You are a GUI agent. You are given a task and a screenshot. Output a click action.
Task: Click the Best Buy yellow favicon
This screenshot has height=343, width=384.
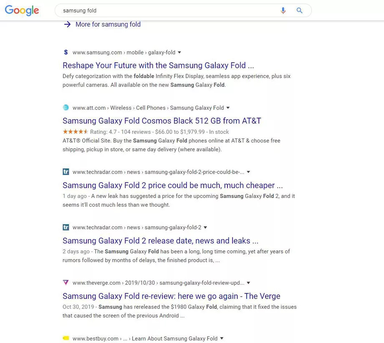point(66,338)
